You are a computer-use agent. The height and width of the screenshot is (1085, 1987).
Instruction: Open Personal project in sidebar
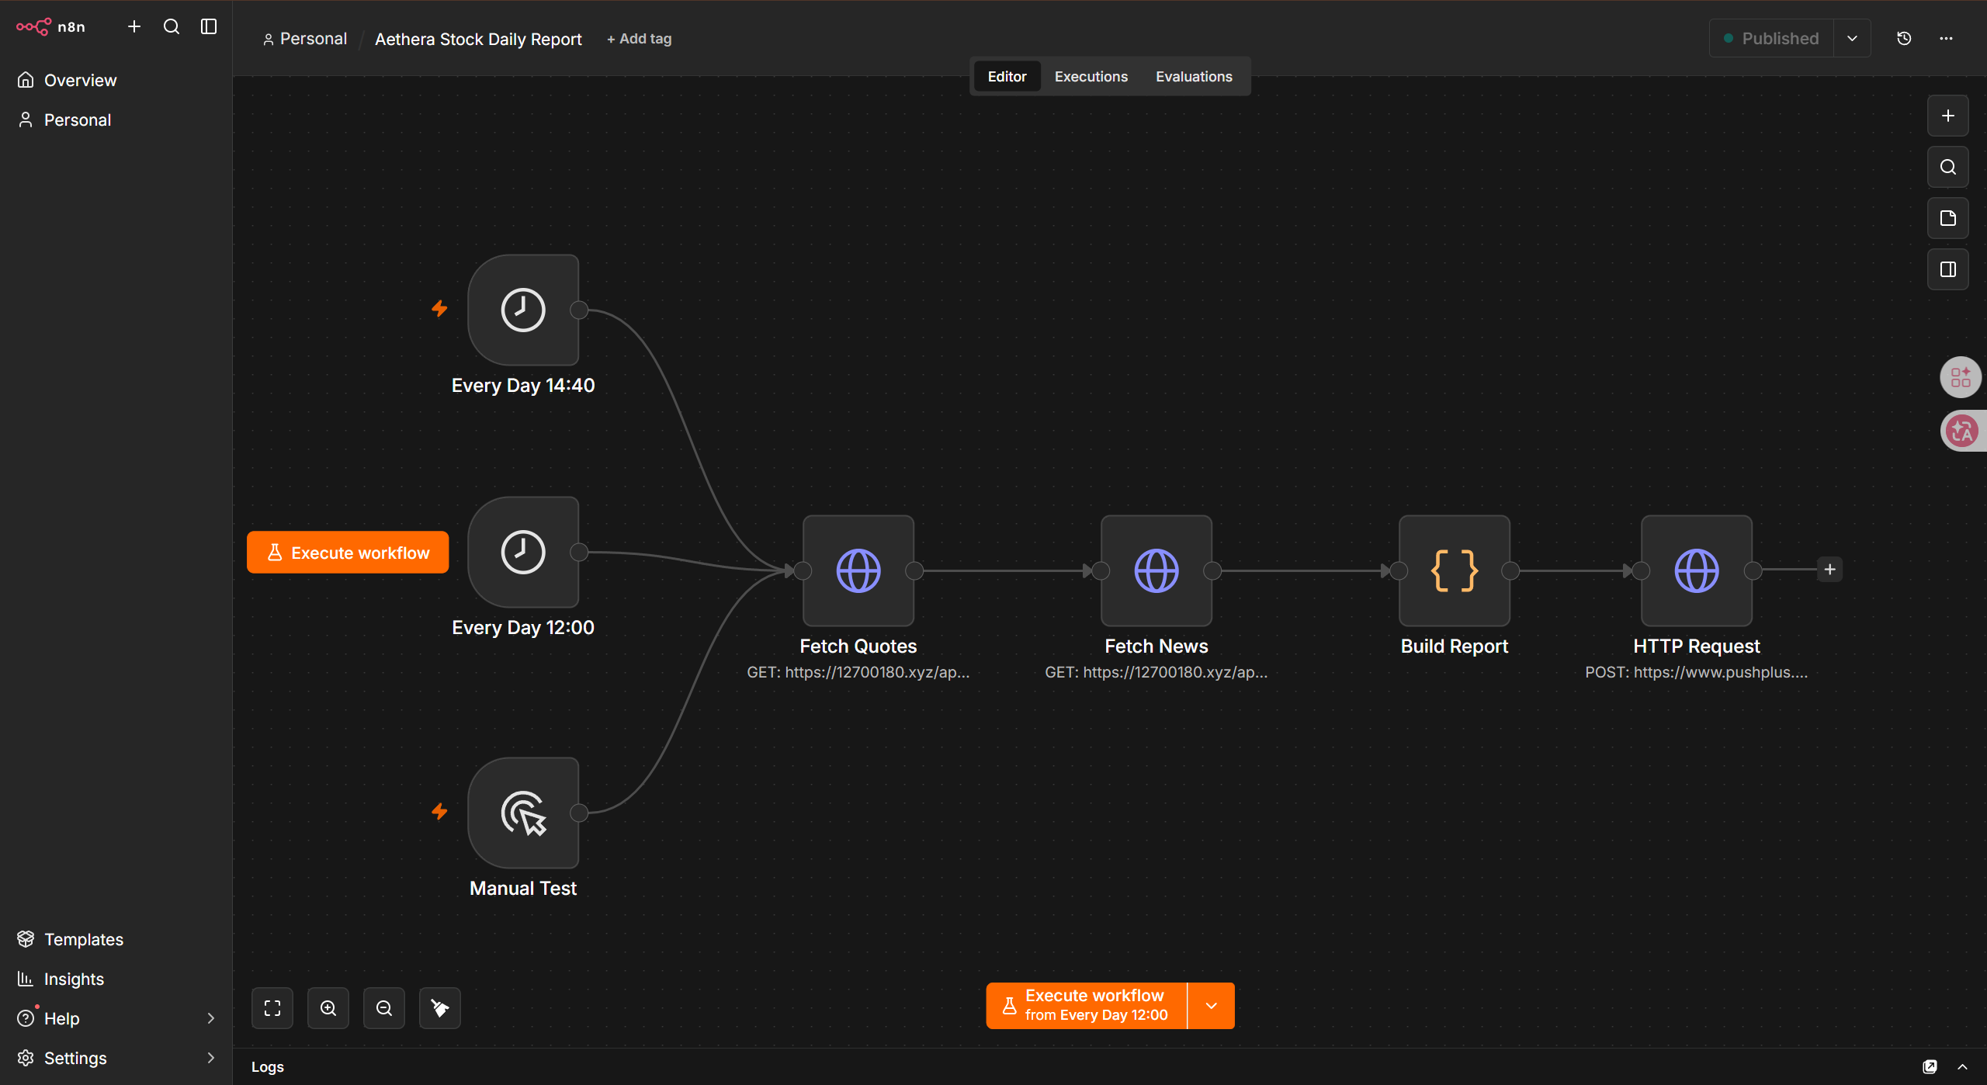tap(116, 120)
